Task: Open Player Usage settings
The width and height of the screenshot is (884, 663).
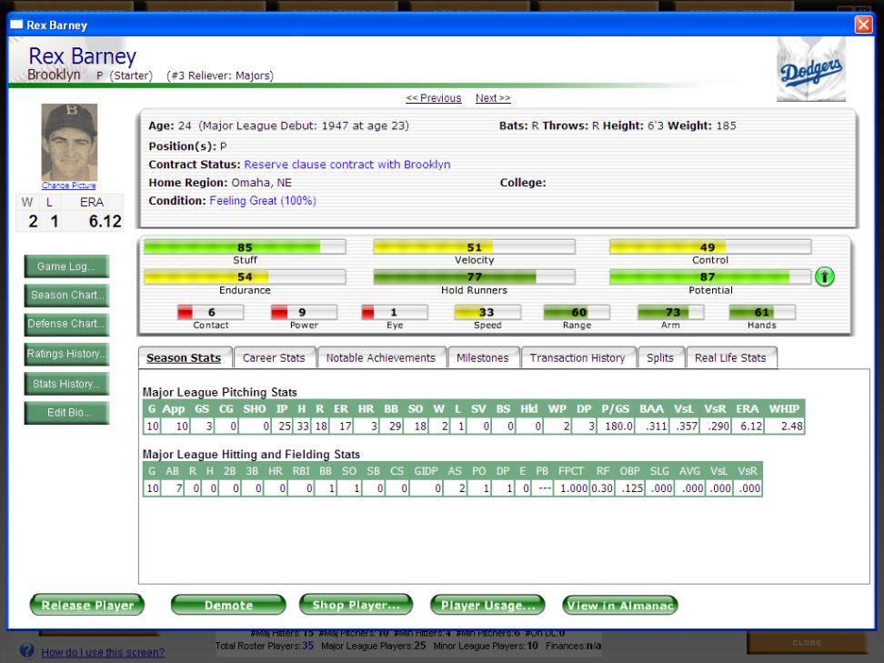Action: (487, 605)
